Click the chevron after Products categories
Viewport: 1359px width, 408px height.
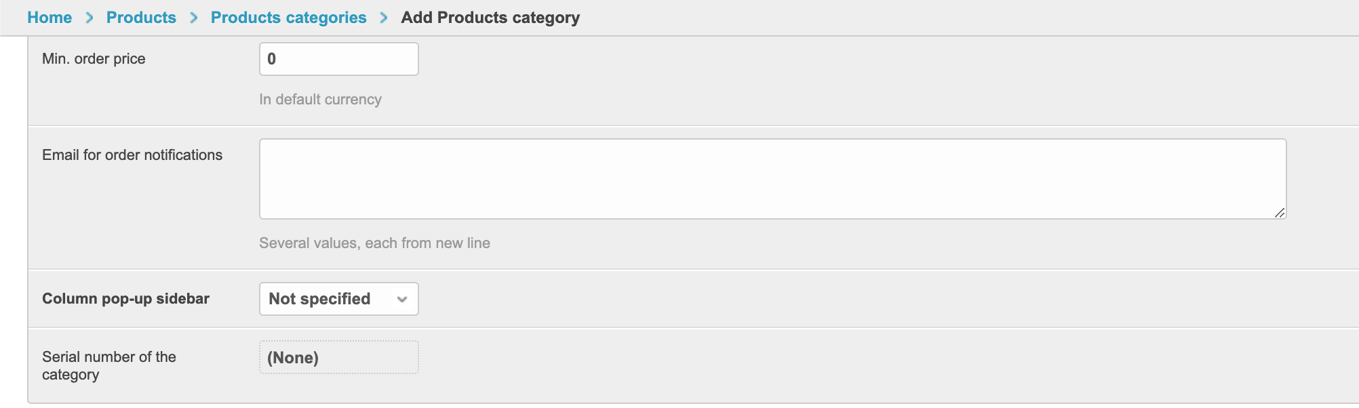(384, 18)
